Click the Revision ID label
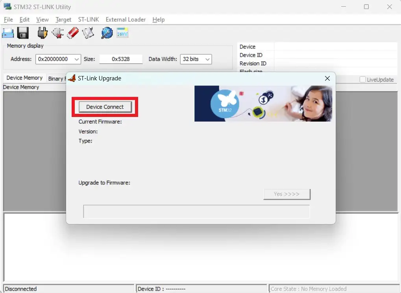401x293 pixels. [x=253, y=63]
